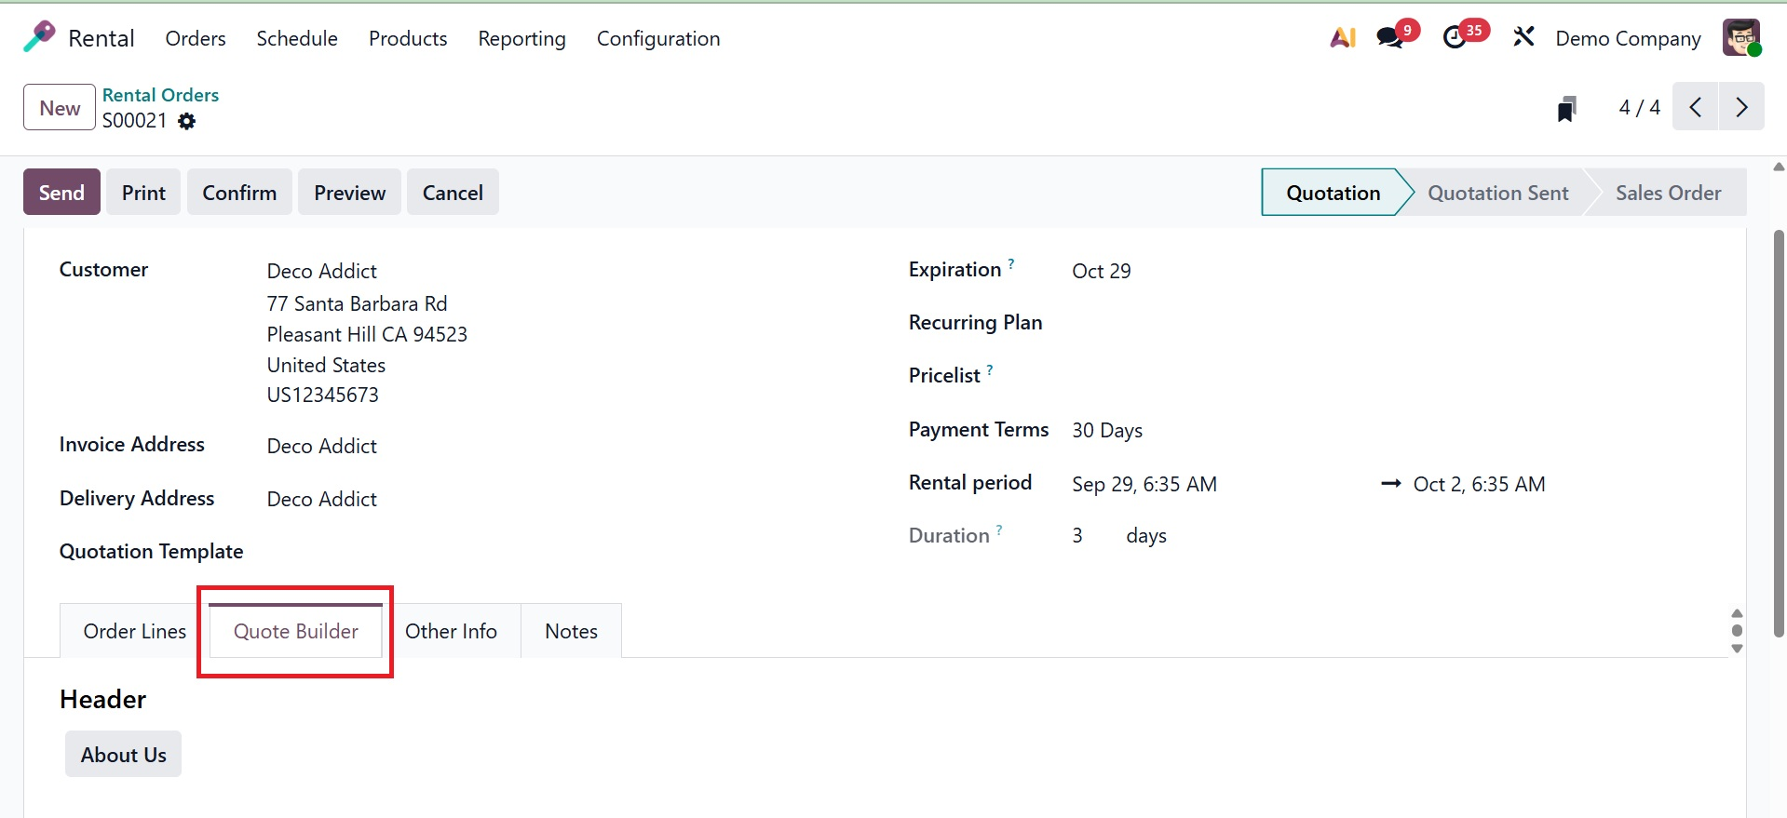Image resolution: width=1787 pixels, height=818 pixels.
Task: Cancel the rental order
Action: (x=453, y=193)
